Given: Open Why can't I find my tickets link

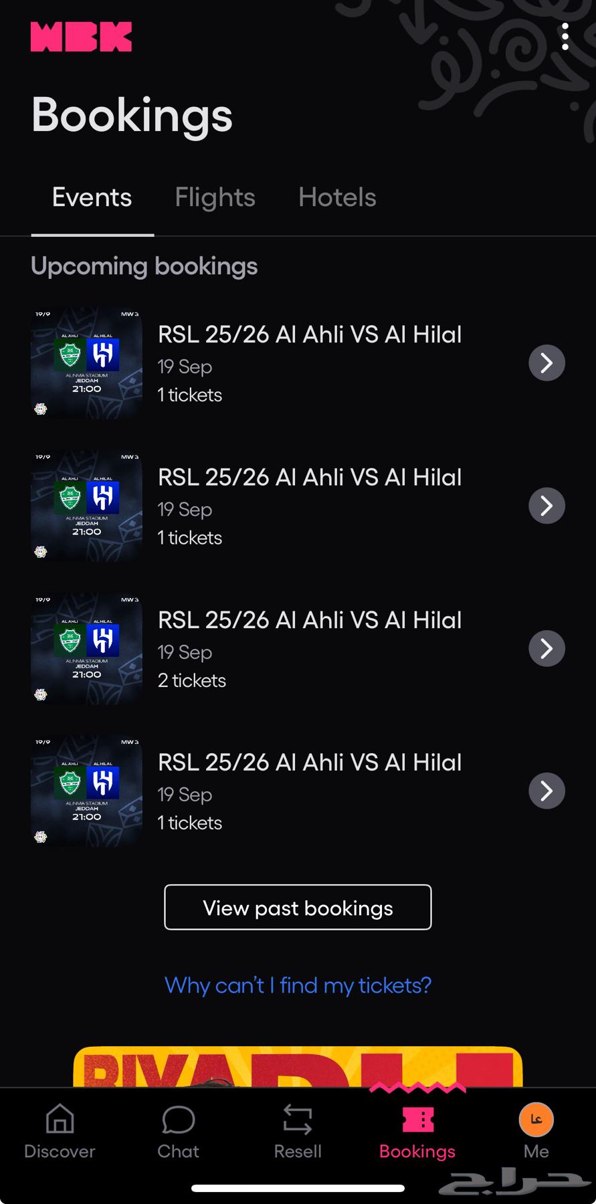Looking at the screenshot, I should coord(298,985).
